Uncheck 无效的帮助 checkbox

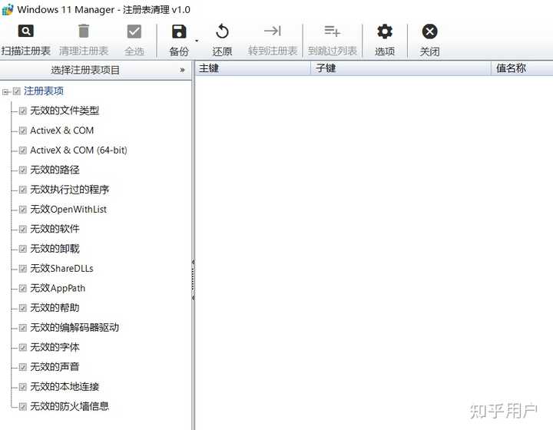coord(22,309)
